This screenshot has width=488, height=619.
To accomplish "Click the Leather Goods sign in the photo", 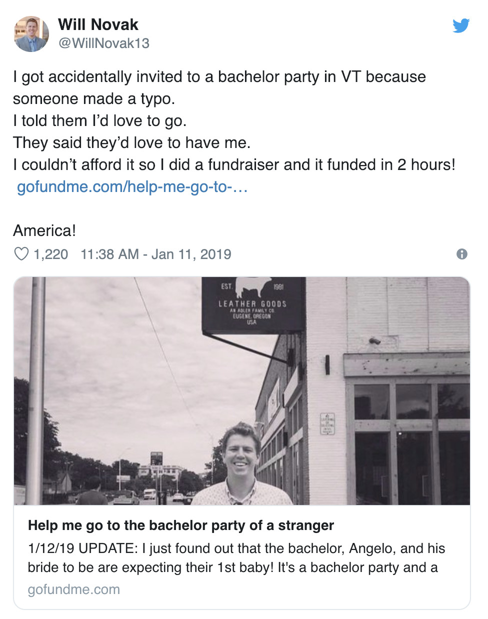I will (x=253, y=304).
